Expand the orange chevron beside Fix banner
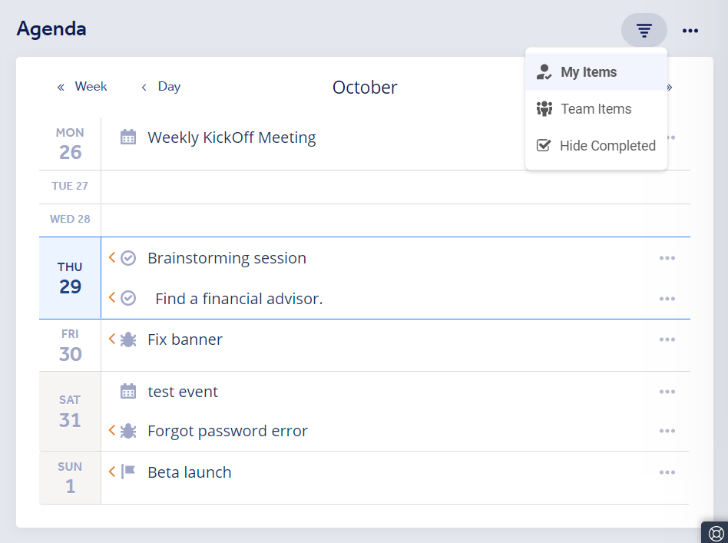 point(112,339)
